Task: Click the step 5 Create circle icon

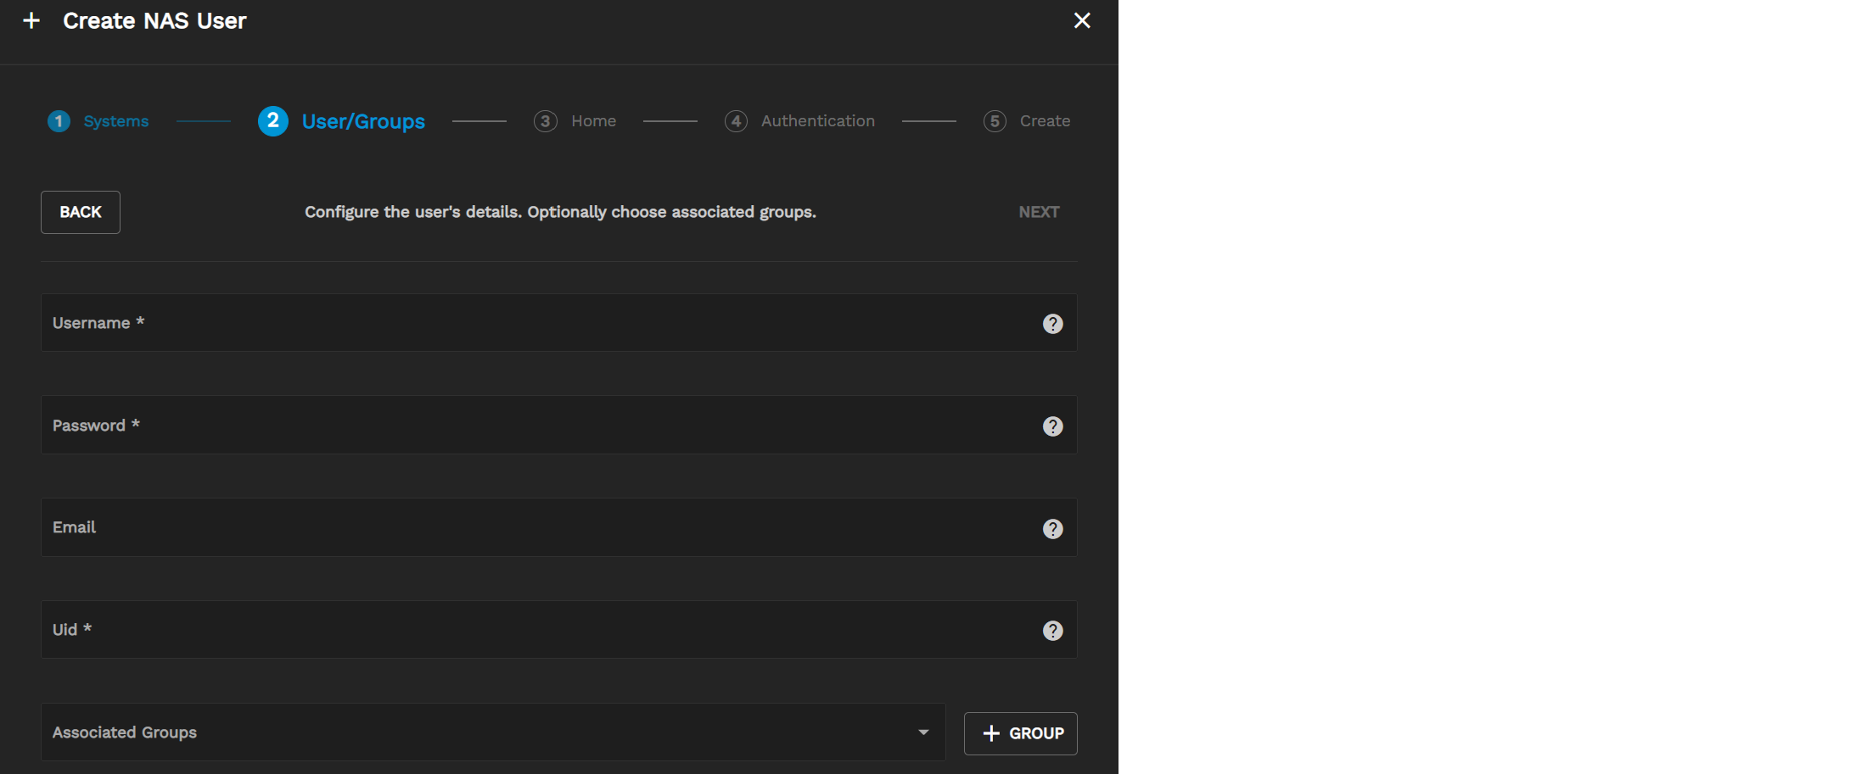Action: point(995,121)
